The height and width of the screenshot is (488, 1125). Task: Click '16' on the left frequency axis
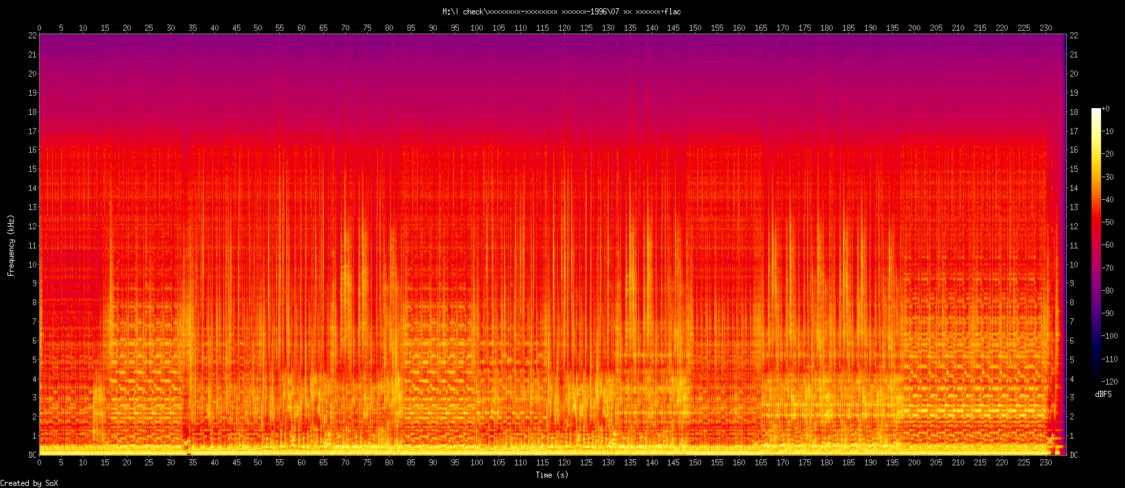click(x=32, y=150)
